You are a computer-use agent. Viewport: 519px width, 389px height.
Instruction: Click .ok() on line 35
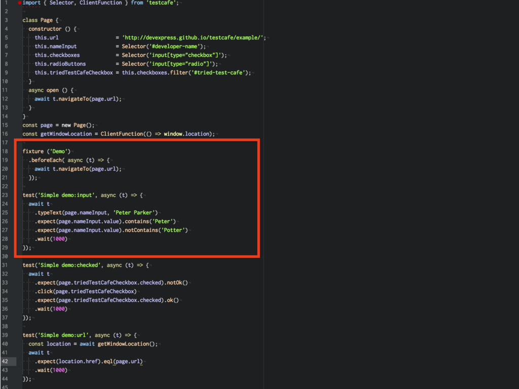(171, 300)
